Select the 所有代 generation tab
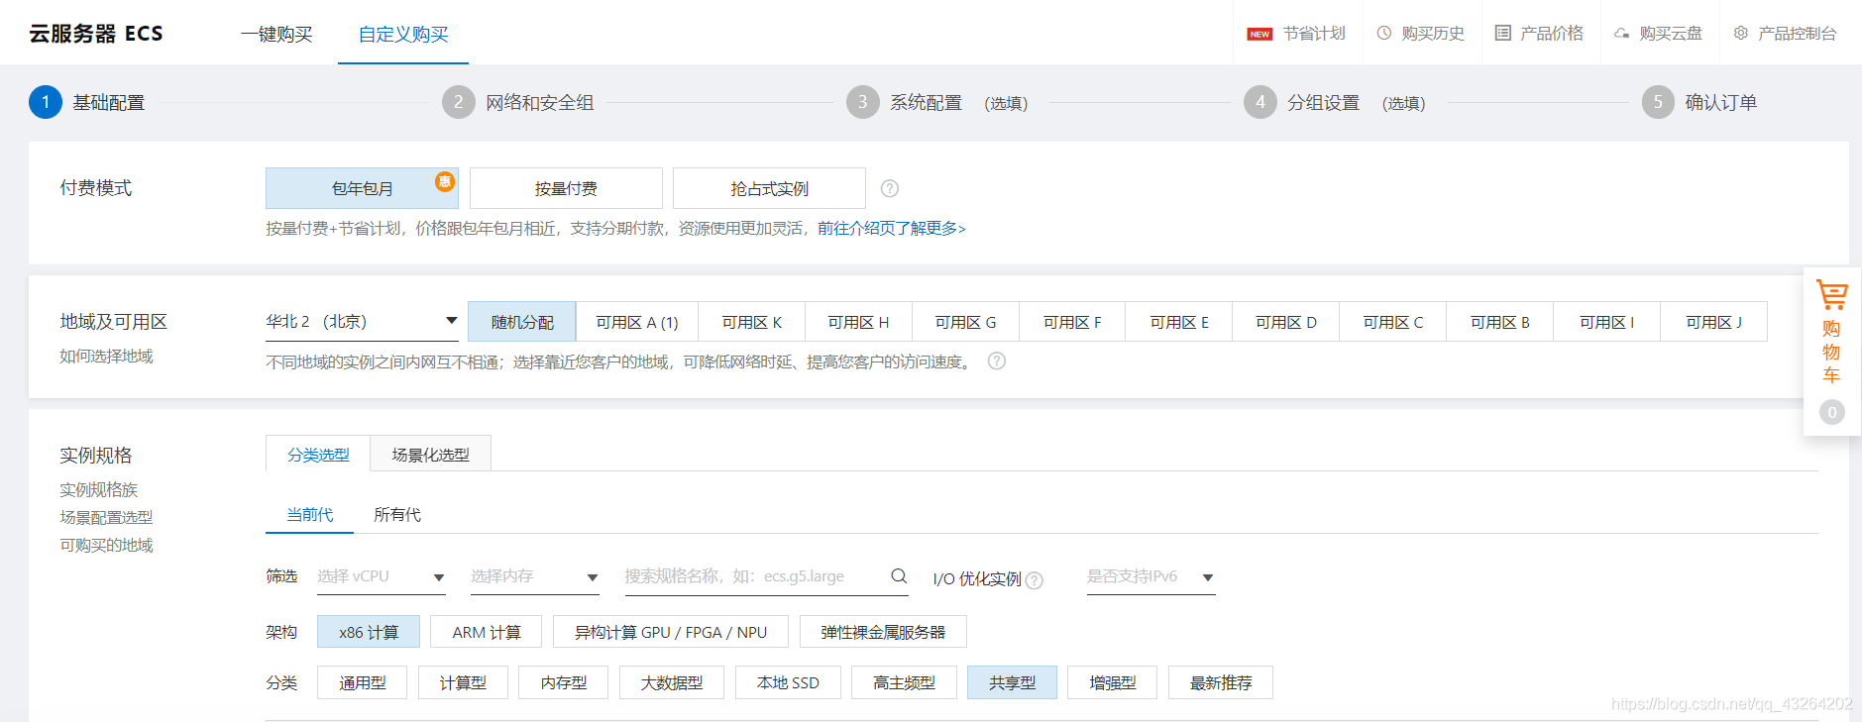Viewport: 1862px width, 722px height. click(397, 514)
